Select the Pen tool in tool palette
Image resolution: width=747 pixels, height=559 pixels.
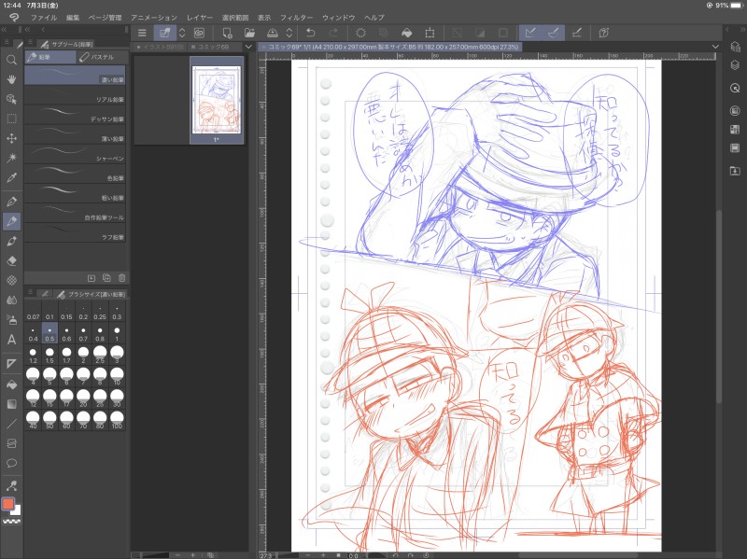[11, 202]
